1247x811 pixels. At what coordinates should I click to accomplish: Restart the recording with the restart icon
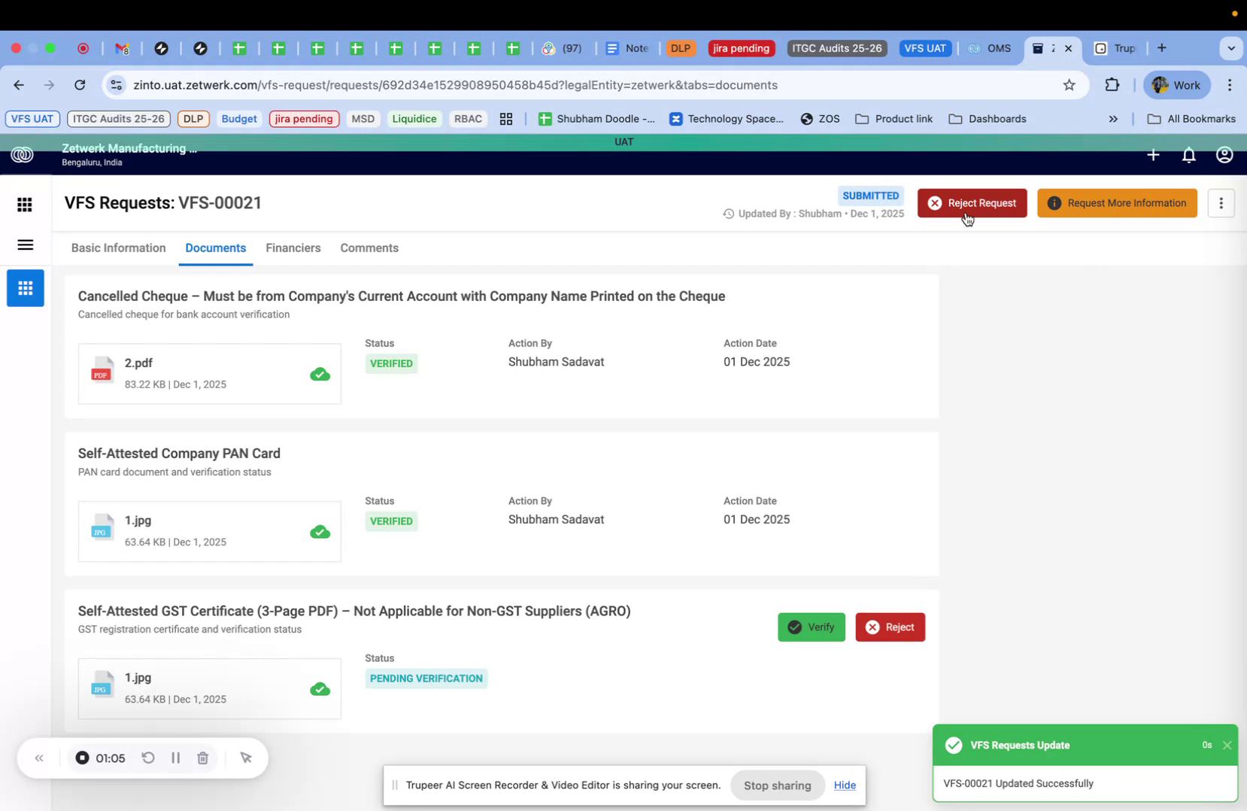click(148, 758)
